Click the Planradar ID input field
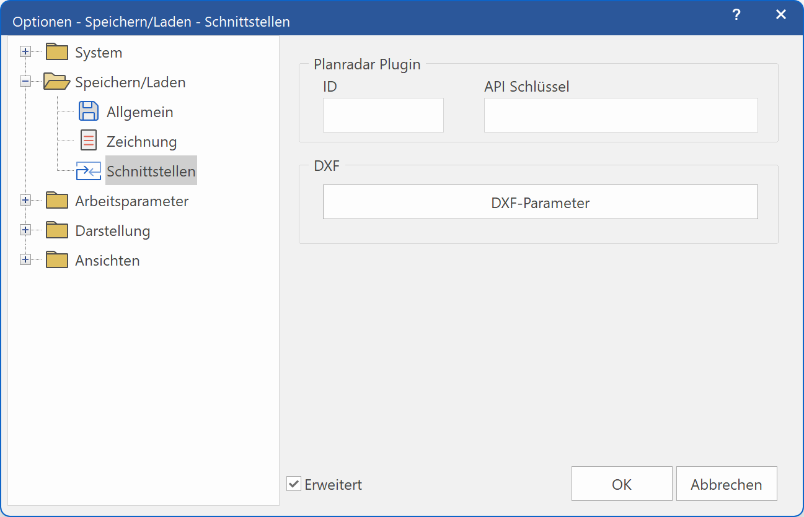Image resolution: width=804 pixels, height=517 pixels. (383, 115)
